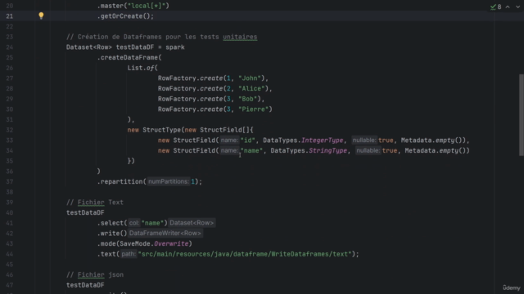This screenshot has height=294, width=524.
Task: Click the .select( method call
Action: coord(112,223)
